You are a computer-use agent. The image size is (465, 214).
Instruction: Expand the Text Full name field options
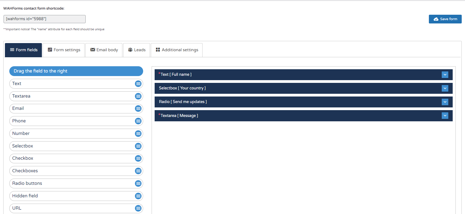coord(445,75)
